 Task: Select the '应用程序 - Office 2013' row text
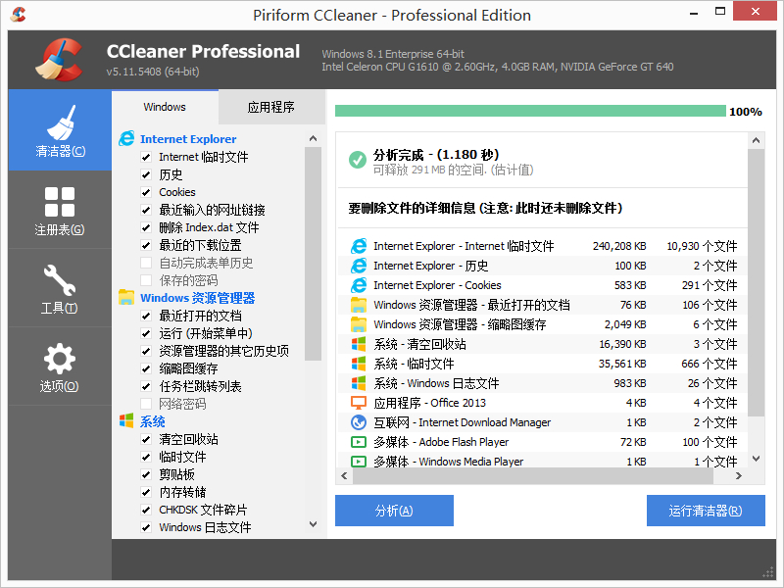pyautogui.click(x=429, y=403)
